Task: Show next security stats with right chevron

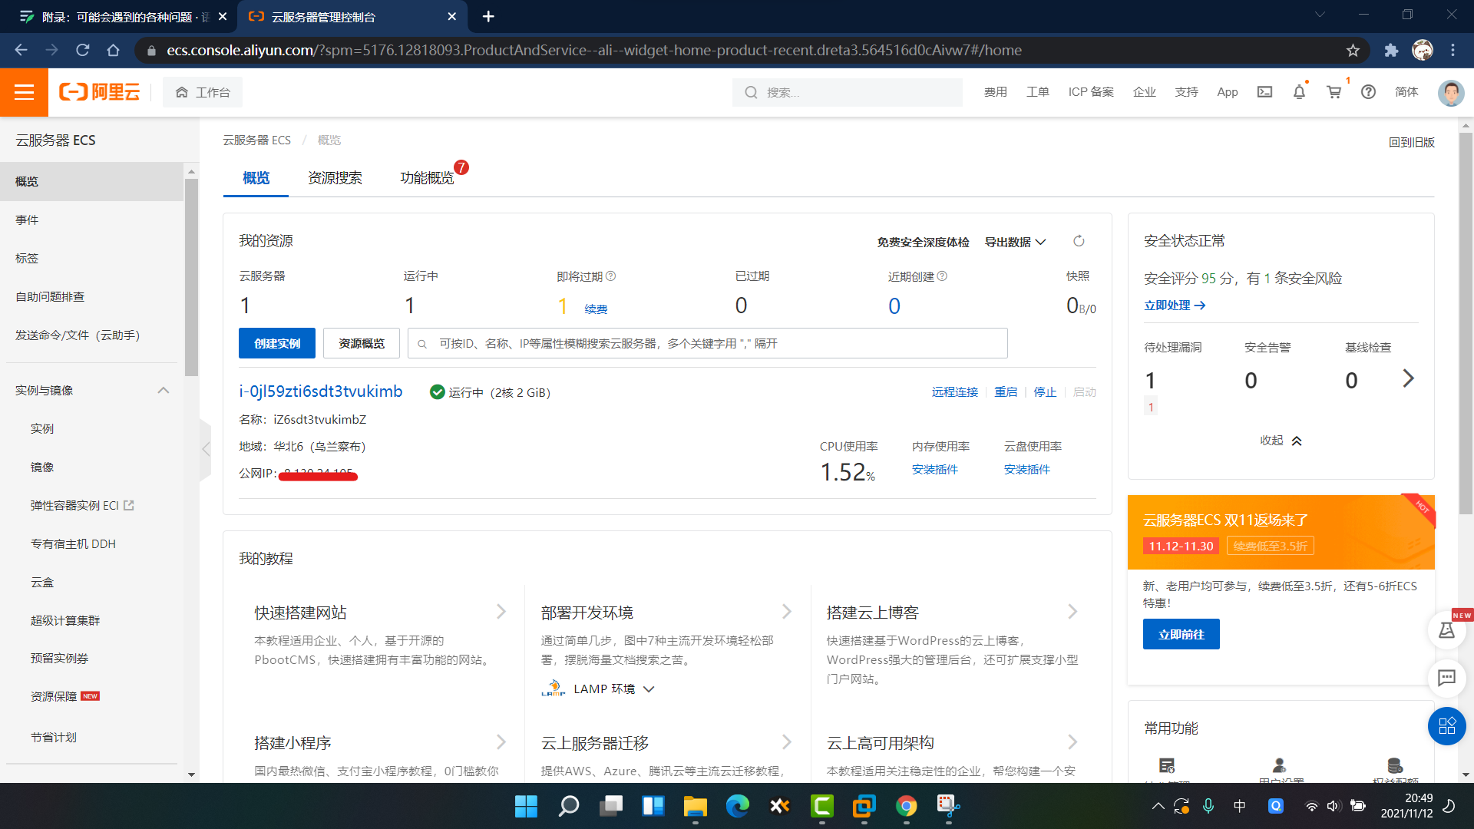Action: click(1408, 378)
